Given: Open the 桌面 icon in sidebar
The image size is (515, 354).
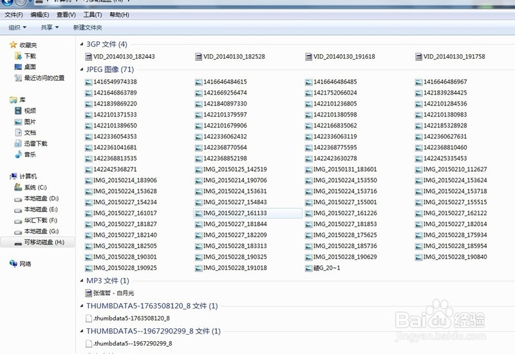Looking at the screenshot, I should tap(18, 67).
